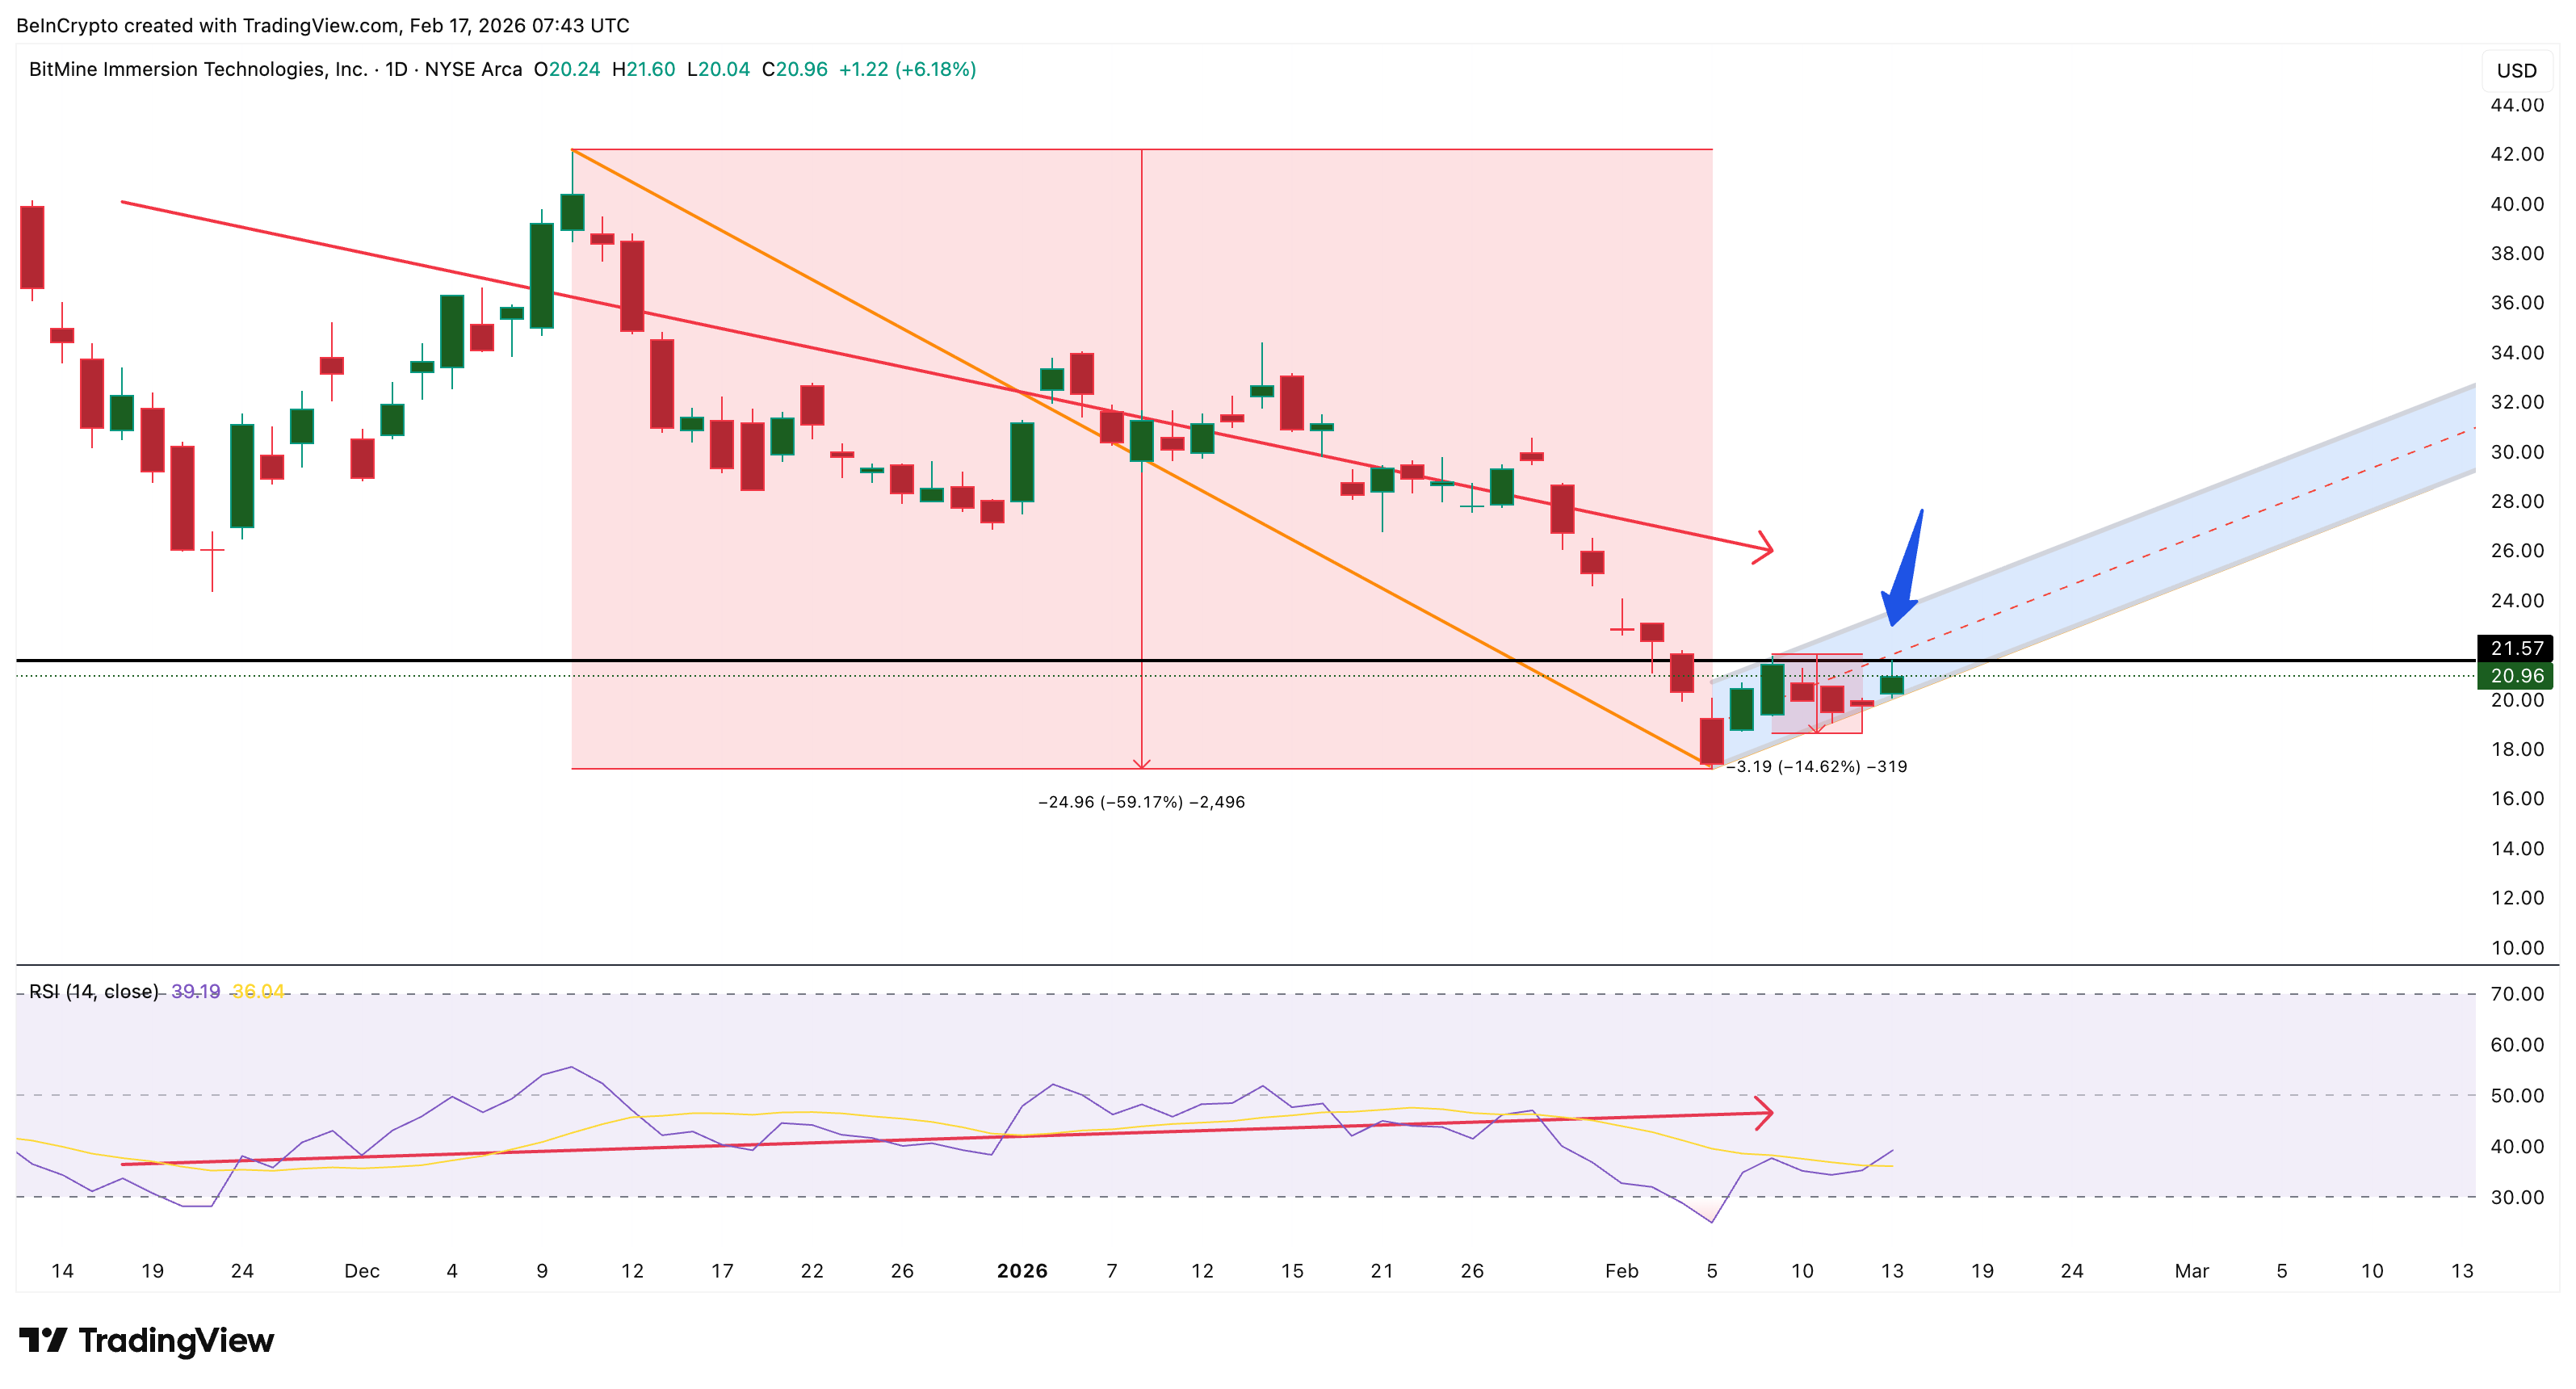Click the 2026 label on the time axis

[x=1022, y=1271]
